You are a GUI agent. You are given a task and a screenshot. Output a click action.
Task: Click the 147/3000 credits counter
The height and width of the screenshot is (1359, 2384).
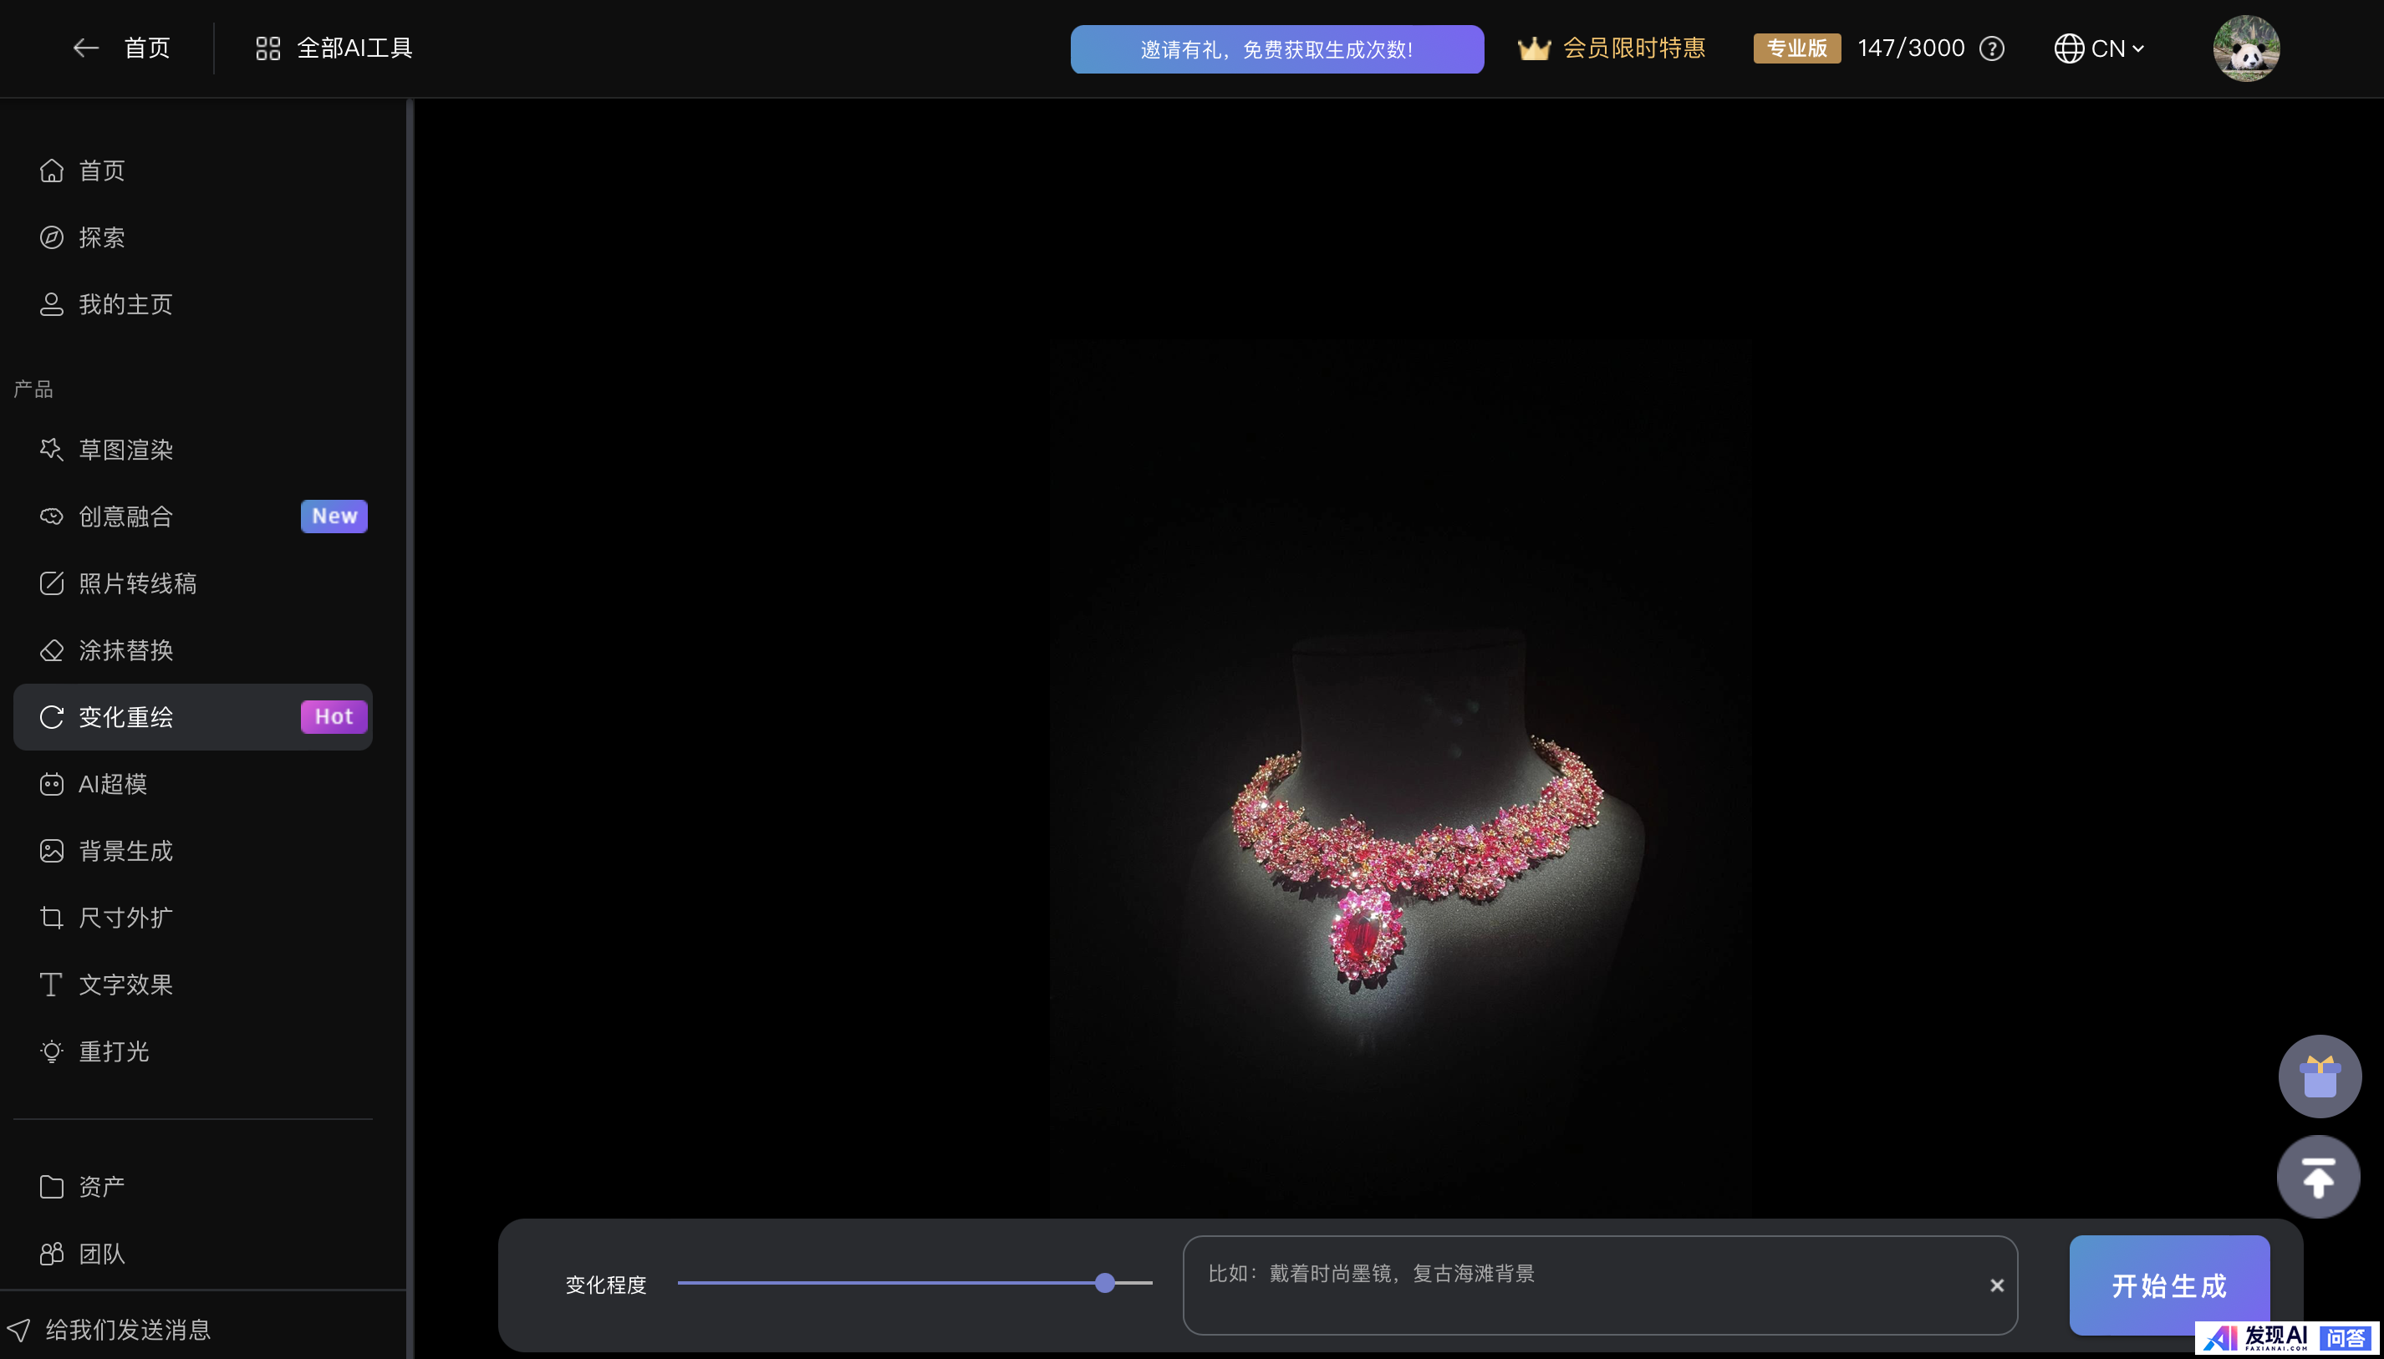[1911, 48]
